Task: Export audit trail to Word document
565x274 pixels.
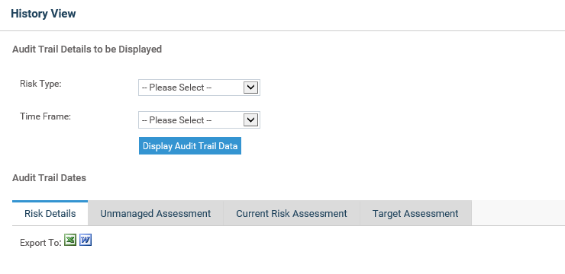Action: [x=86, y=240]
